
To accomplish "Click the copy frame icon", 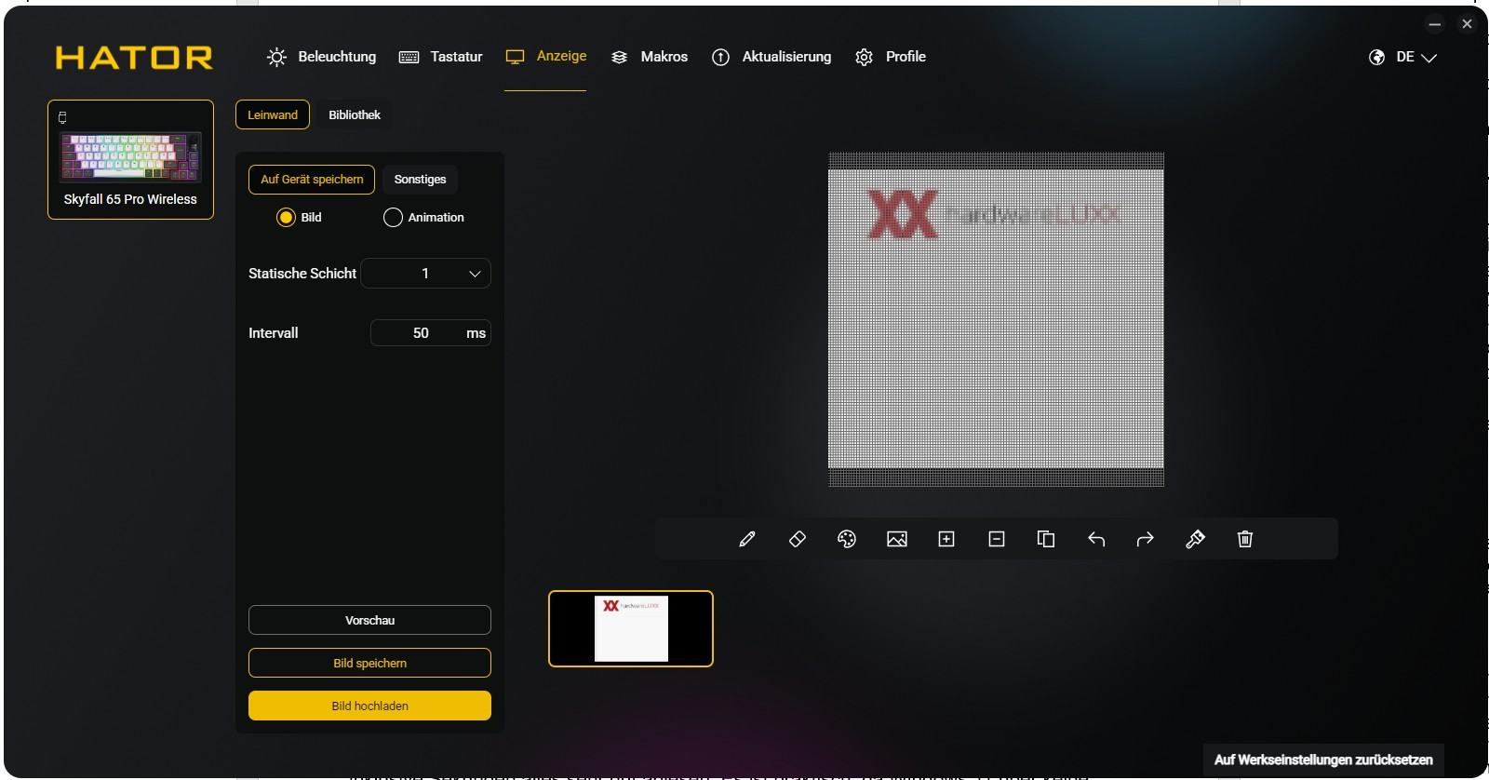I will [x=1046, y=539].
